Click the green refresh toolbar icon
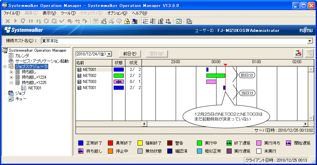Screen dimensions: 317x165 point(179,21)
